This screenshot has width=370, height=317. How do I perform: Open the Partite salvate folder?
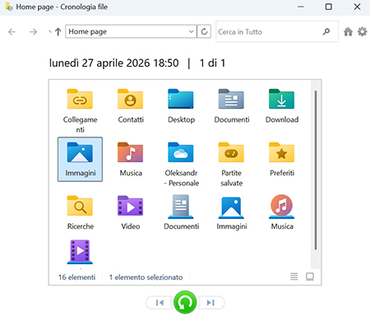coord(231,164)
